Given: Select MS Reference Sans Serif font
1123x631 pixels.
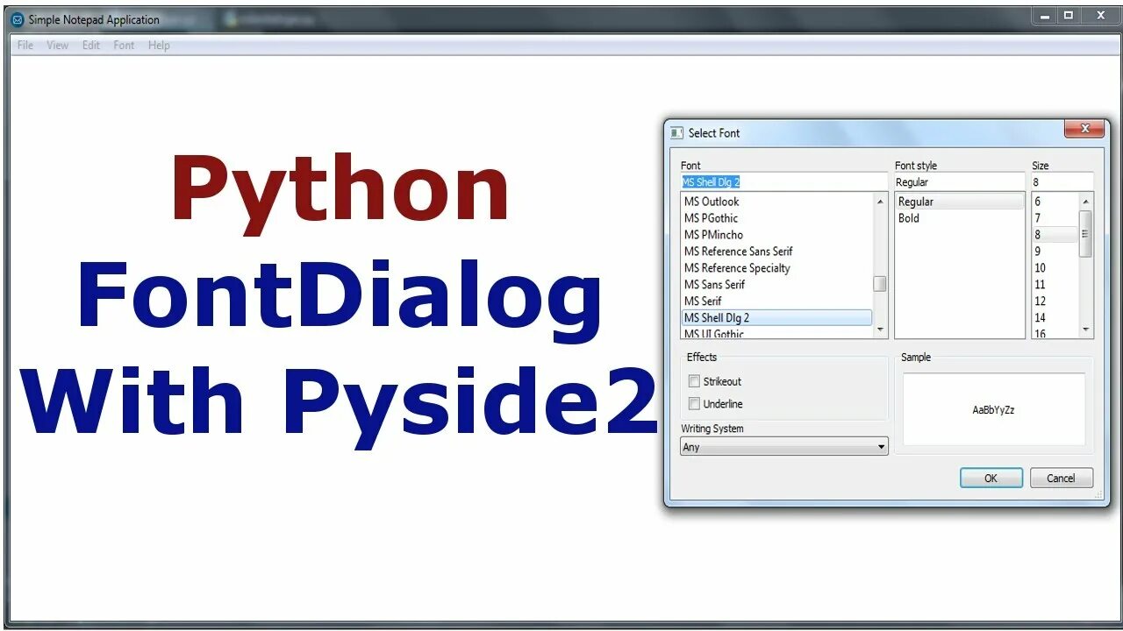Looking at the screenshot, I should 777,252.
